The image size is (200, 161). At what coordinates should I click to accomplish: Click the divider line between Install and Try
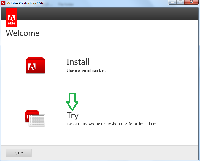coord(99,92)
